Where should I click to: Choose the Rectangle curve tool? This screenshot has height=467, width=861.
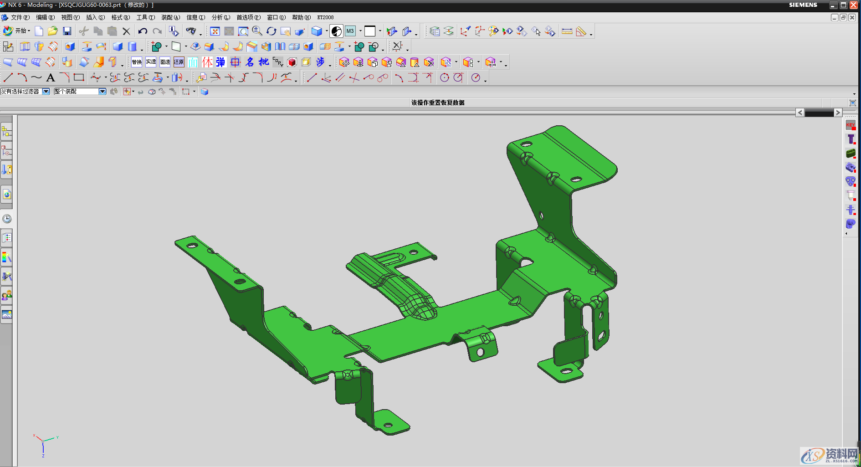(x=79, y=77)
